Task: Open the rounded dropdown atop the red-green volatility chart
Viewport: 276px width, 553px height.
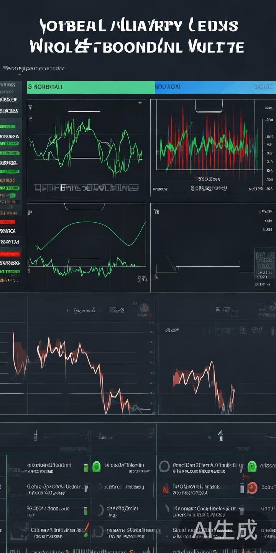Action: 209,106
